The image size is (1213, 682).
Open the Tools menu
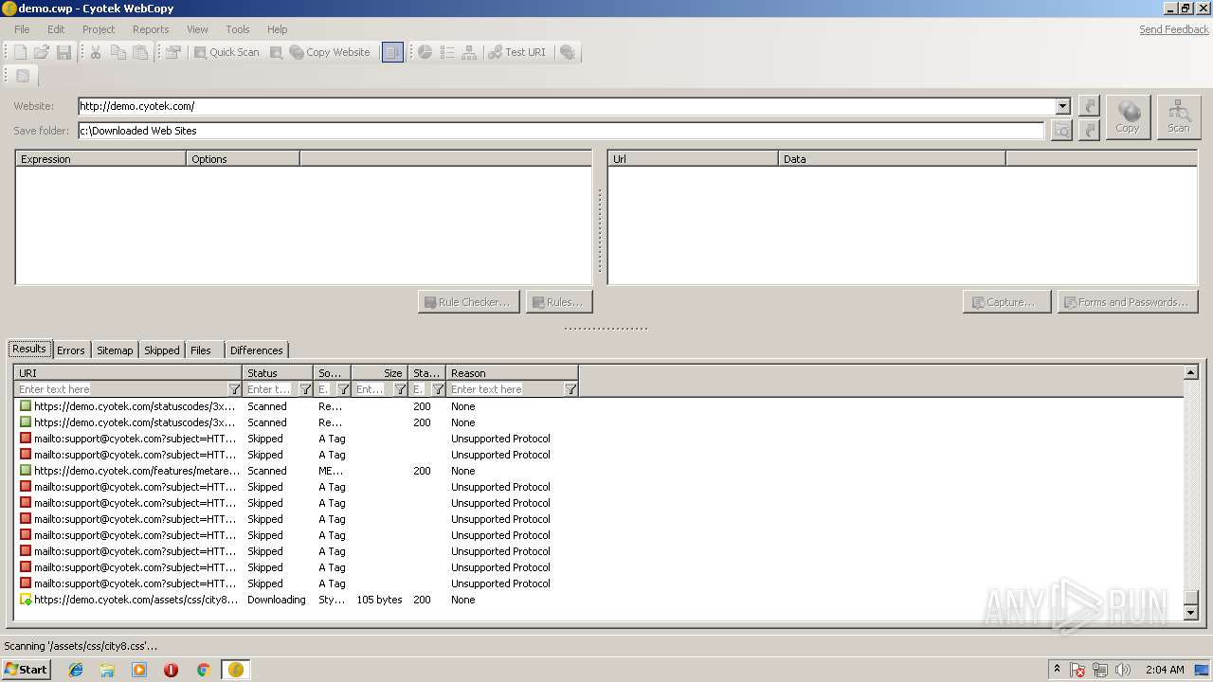[238, 29]
